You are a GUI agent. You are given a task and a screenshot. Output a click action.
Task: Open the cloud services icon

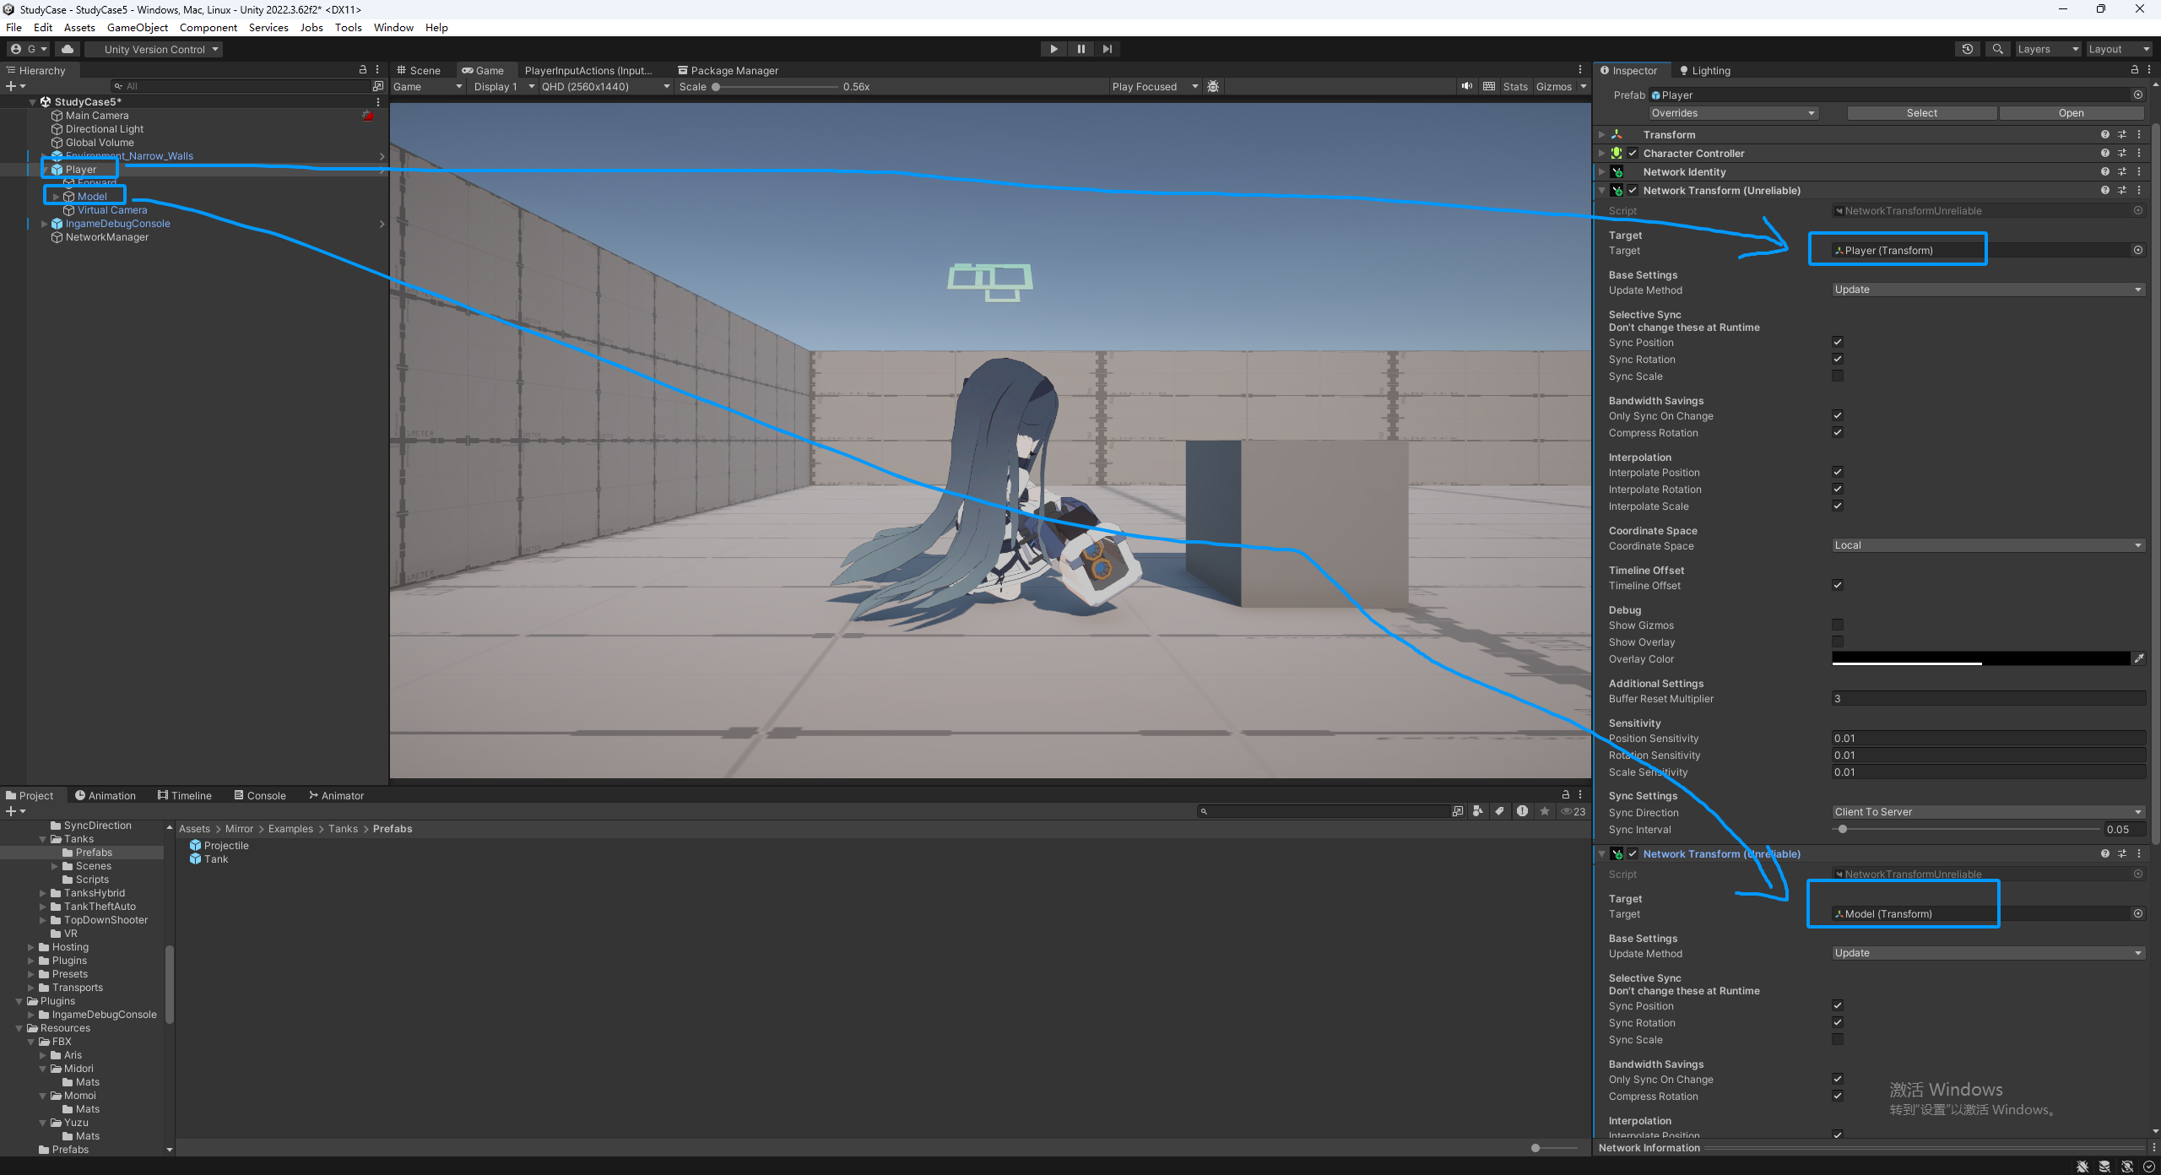point(68,49)
